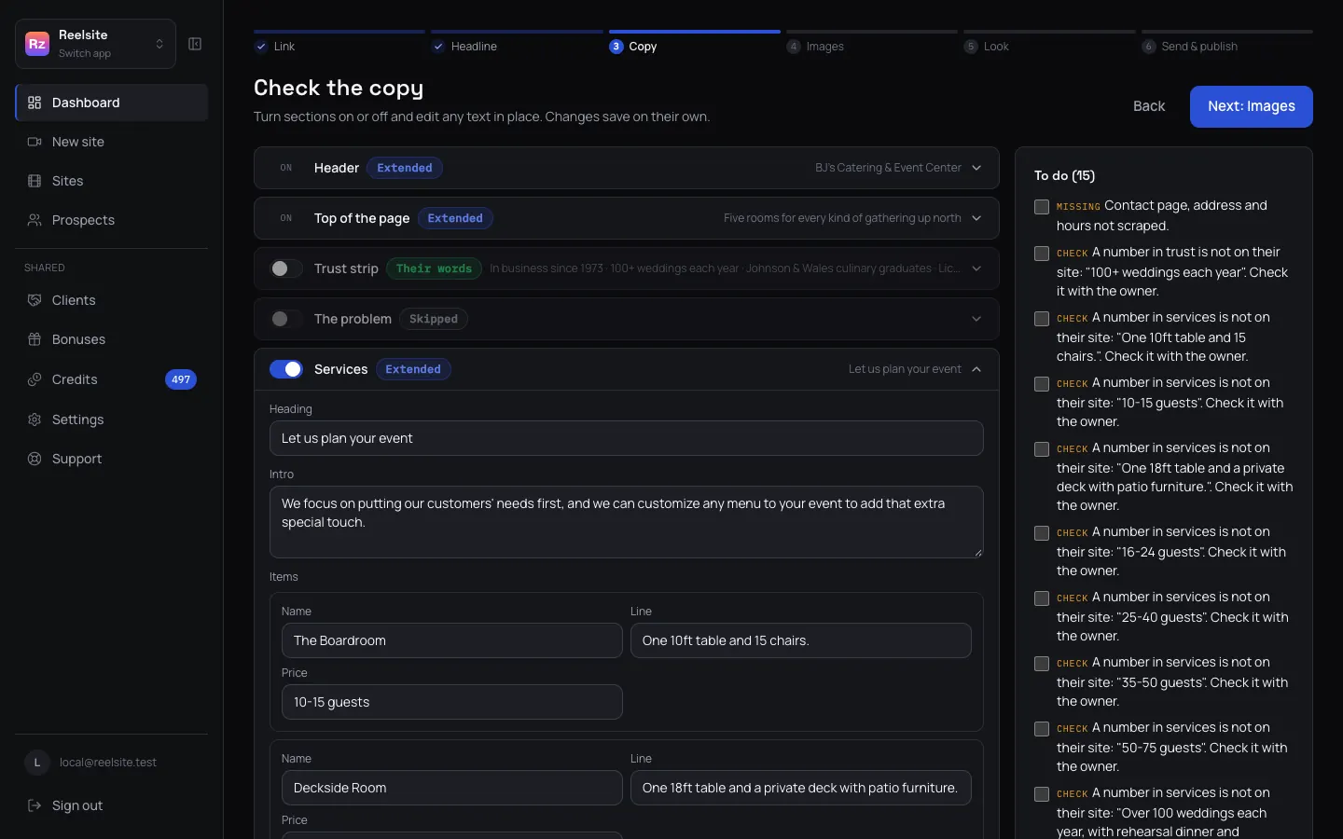Check the "25-40 guests" to-do checkbox
The width and height of the screenshot is (1343, 839).
coord(1042,598)
